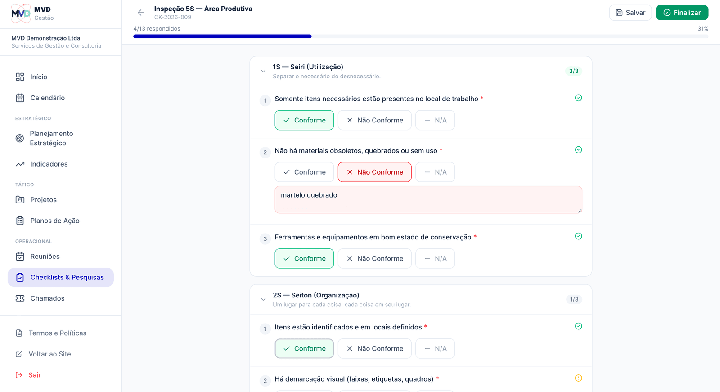Click the Início dashboard icon
The height and width of the screenshot is (392, 720).
20,77
